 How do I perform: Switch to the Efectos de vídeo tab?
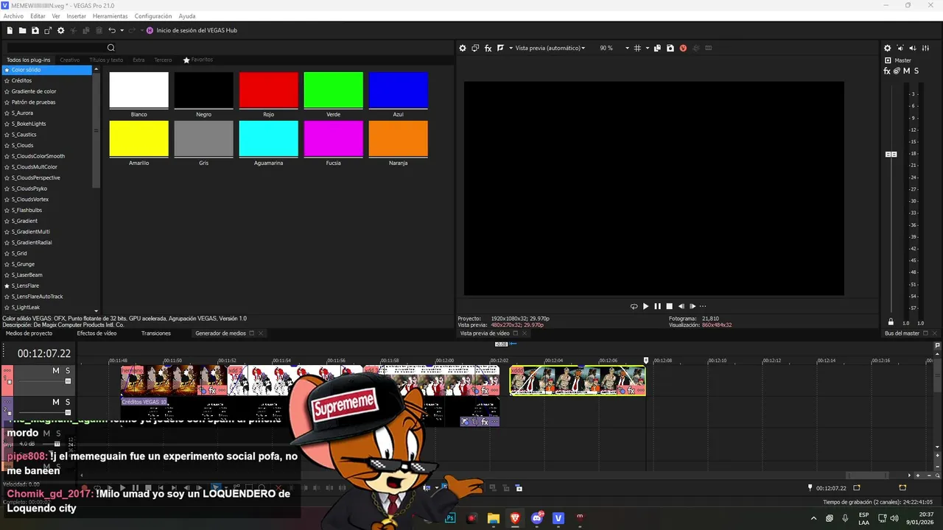click(97, 333)
